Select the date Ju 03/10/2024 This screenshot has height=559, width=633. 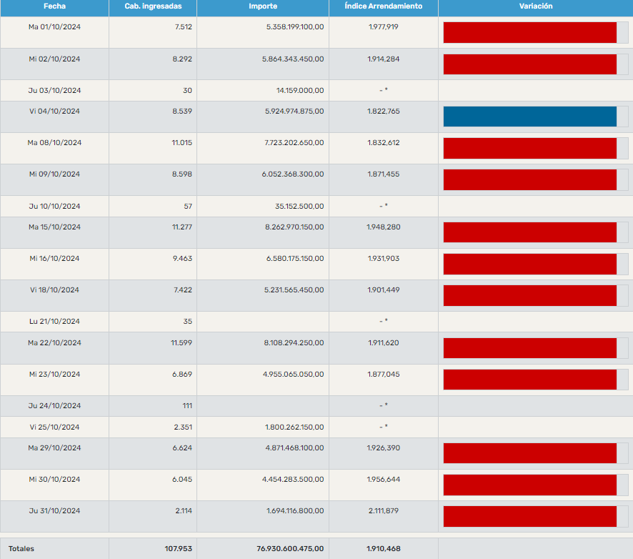click(x=54, y=91)
